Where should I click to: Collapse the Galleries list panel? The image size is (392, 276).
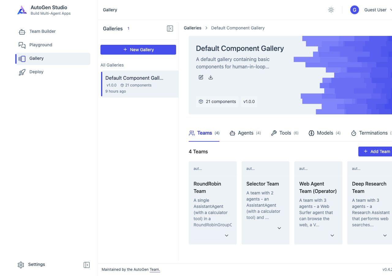coord(170,29)
